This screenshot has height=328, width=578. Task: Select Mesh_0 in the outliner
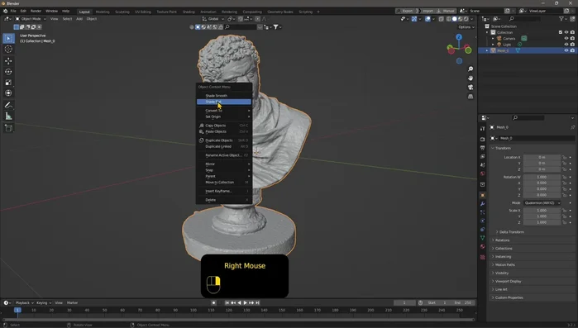coord(503,50)
